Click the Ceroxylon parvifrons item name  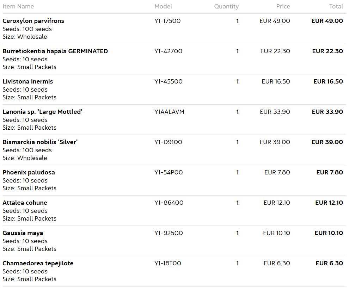pyautogui.click(x=33, y=21)
